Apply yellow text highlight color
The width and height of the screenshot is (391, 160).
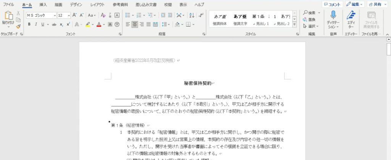[x=87, y=24]
